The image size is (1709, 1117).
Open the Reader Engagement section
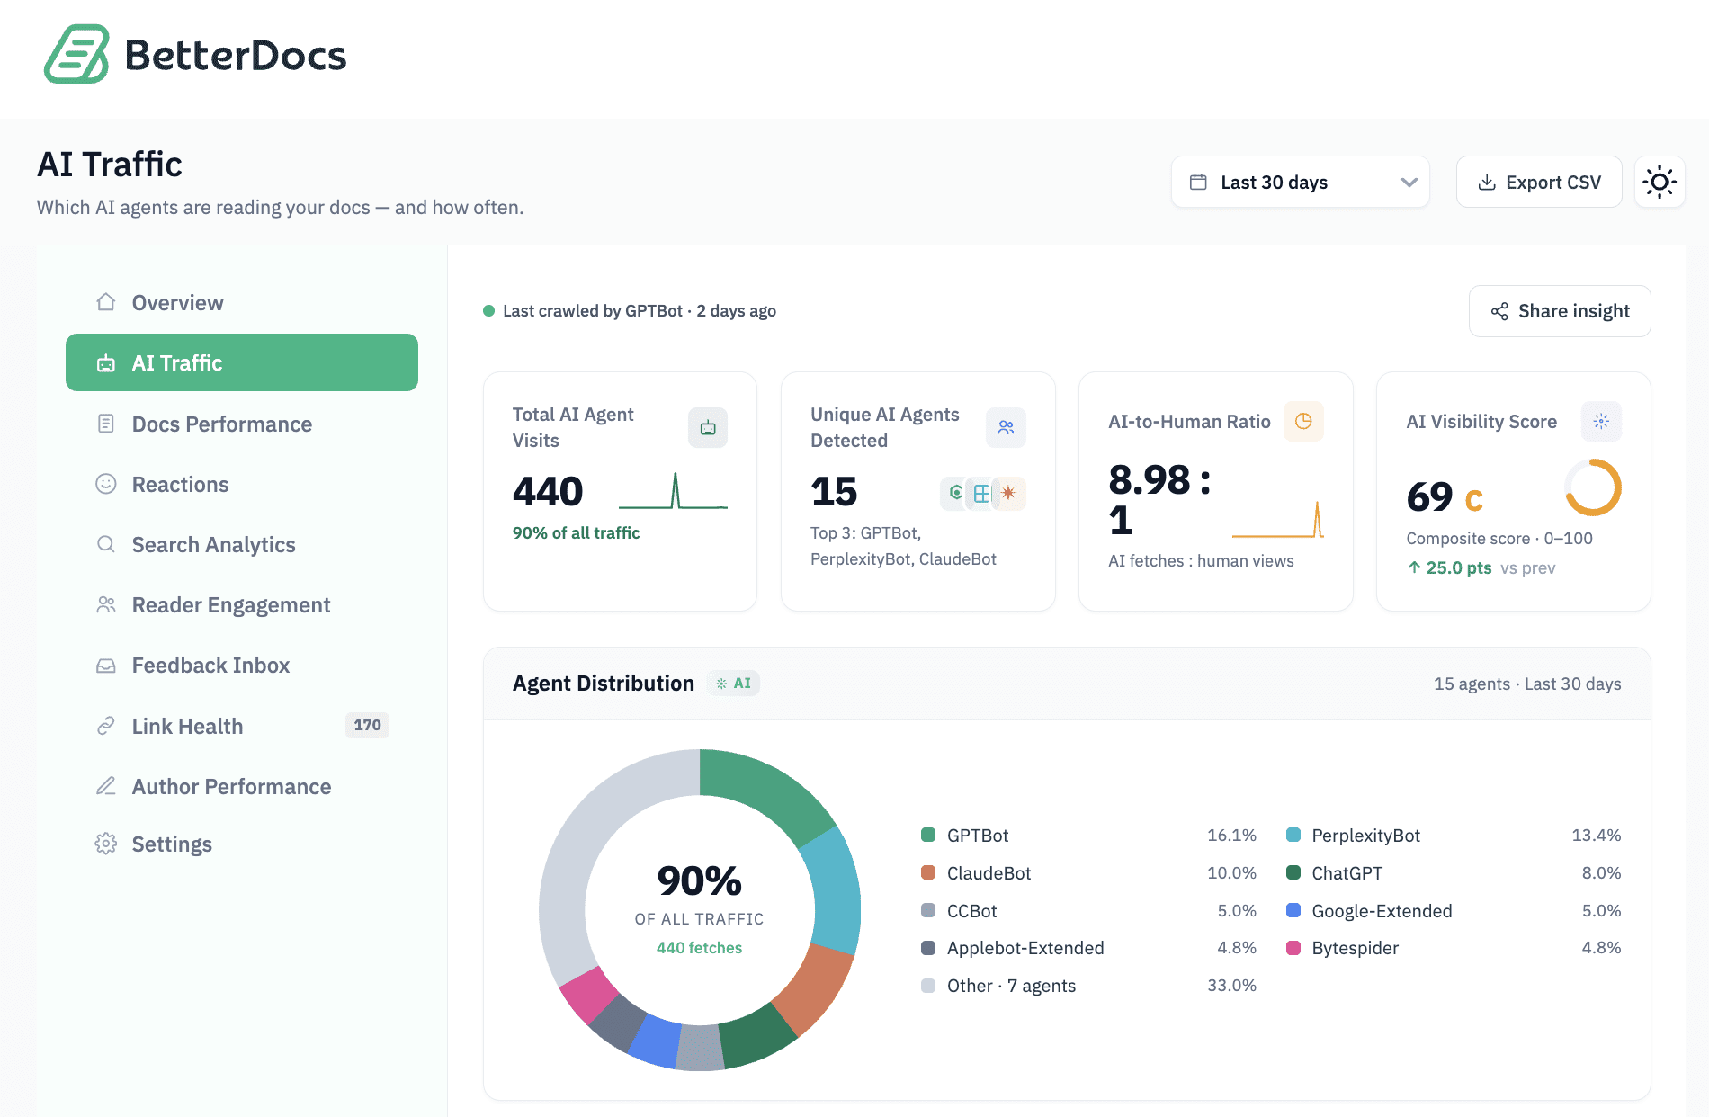point(242,604)
